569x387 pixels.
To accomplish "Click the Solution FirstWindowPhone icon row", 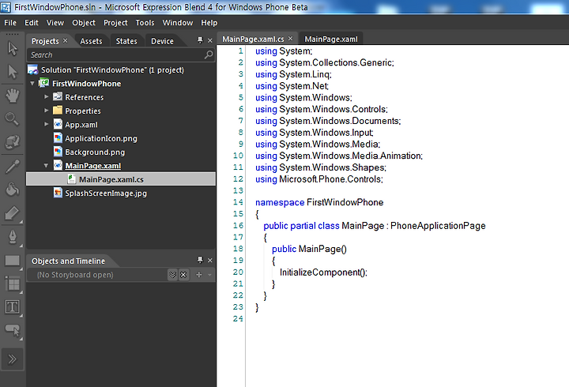I will [106, 70].
